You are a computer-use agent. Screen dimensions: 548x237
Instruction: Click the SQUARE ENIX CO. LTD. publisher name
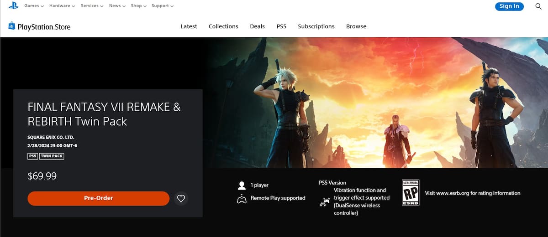click(51, 137)
